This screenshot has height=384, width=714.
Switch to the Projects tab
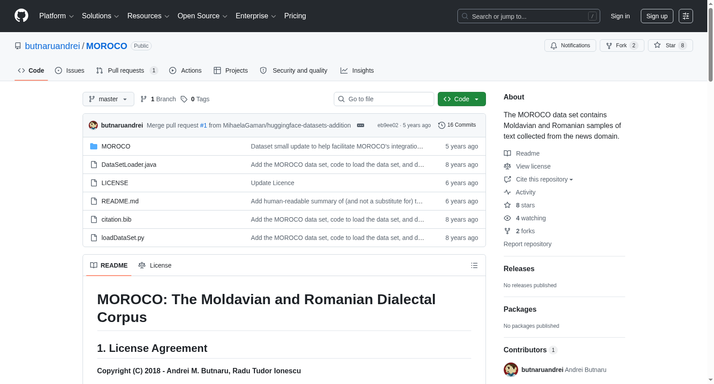tap(231, 70)
